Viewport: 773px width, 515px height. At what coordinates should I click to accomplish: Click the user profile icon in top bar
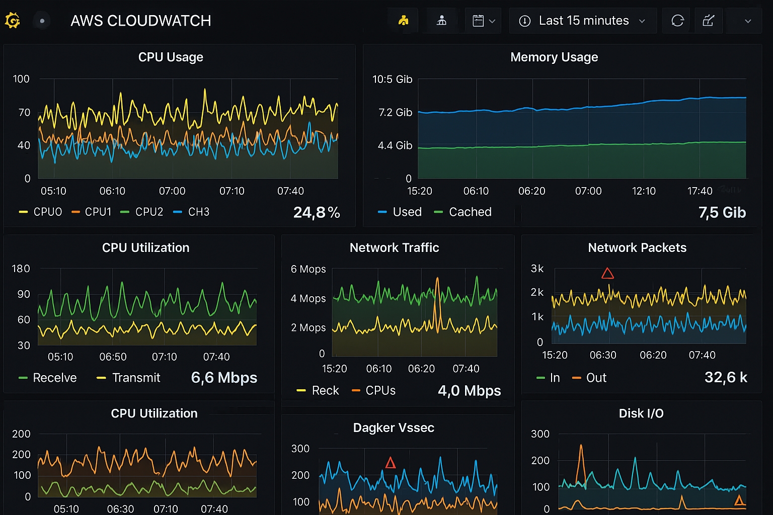pyautogui.click(x=441, y=21)
